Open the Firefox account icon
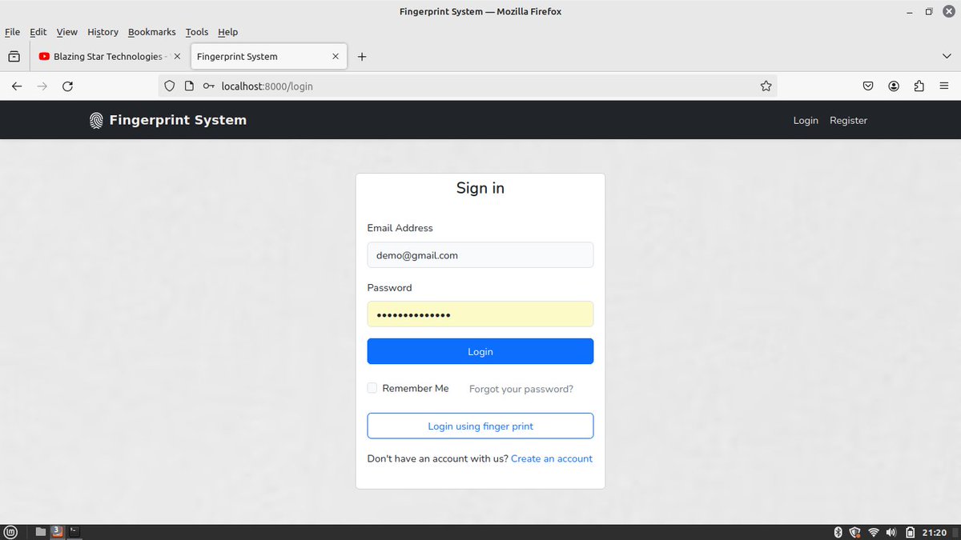Screen dimensions: 961x540 coord(894,86)
